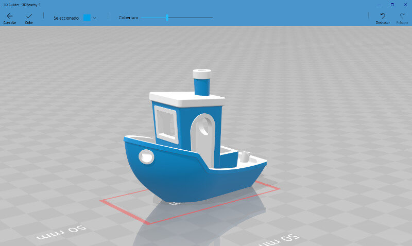412x246 pixels.
Task: Click the round porthole on the hull
Action: [146, 157]
